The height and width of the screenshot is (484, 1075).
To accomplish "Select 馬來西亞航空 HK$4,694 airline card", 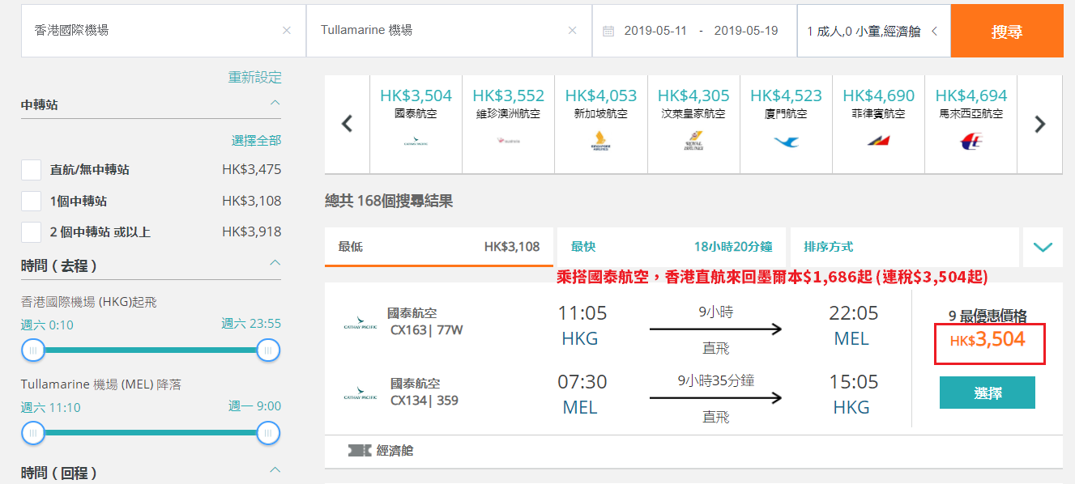I will point(970,124).
